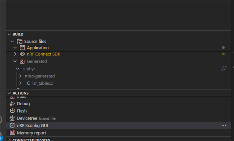
Task: Open the isr_tables.c file
Action: (x=42, y=83)
